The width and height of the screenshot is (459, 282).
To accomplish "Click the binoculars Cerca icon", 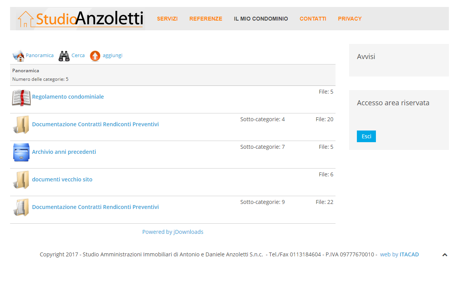I will pyautogui.click(x=64, y=56).
